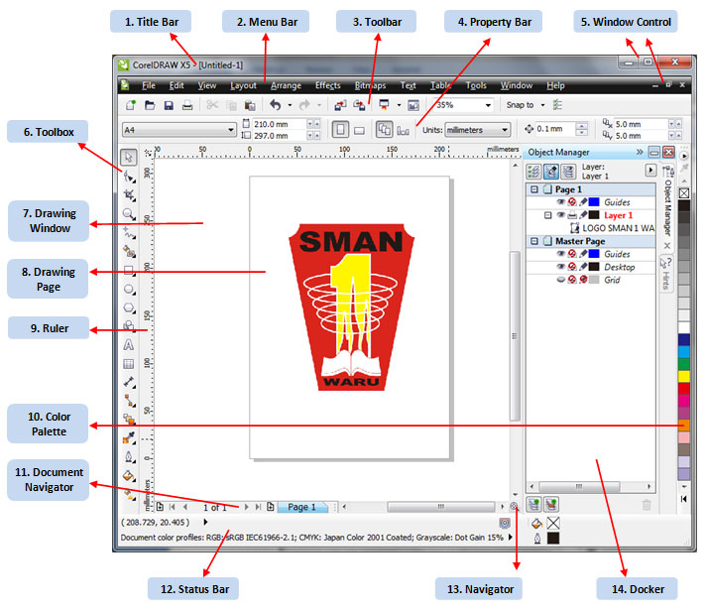
Task: Select the Shape tool in toolbox
Action: pos(129,178)
